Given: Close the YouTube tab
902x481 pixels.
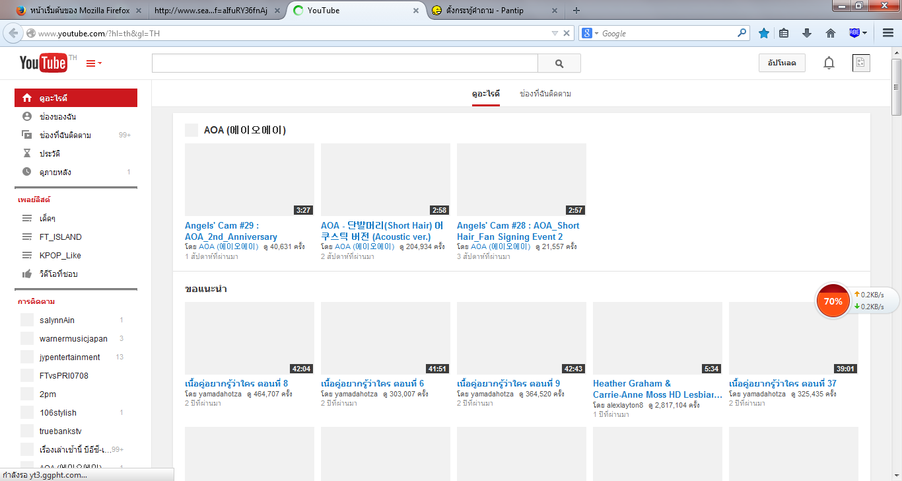Looking at the screenshot, I should pyautogui.click(x=416, y=11).
